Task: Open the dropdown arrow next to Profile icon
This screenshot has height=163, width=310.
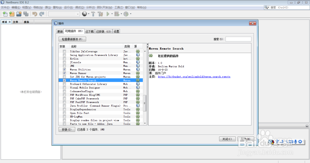Action: pos(131,14)
